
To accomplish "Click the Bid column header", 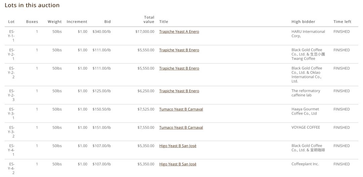I will 107,22.
